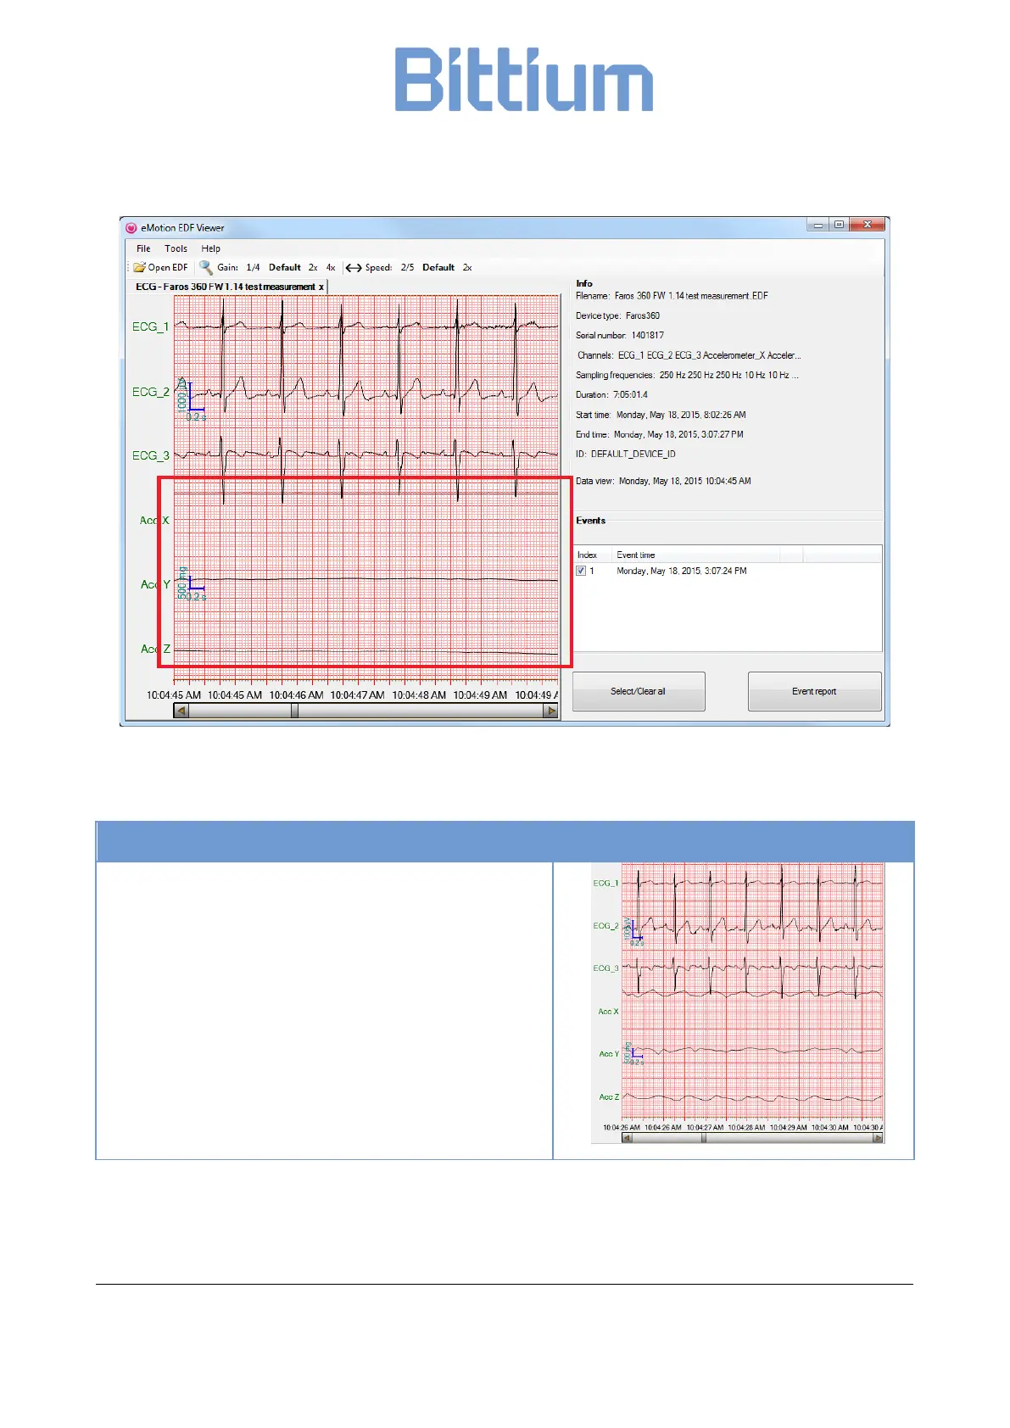
Task: Click the DEFAULT_DEVICE_ID text
Action: pyautogui.click(x=633, y=455)
